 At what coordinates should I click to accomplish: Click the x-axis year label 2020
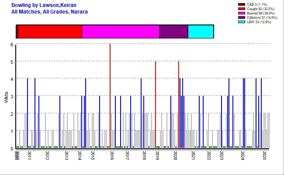(x=175, y=155)
